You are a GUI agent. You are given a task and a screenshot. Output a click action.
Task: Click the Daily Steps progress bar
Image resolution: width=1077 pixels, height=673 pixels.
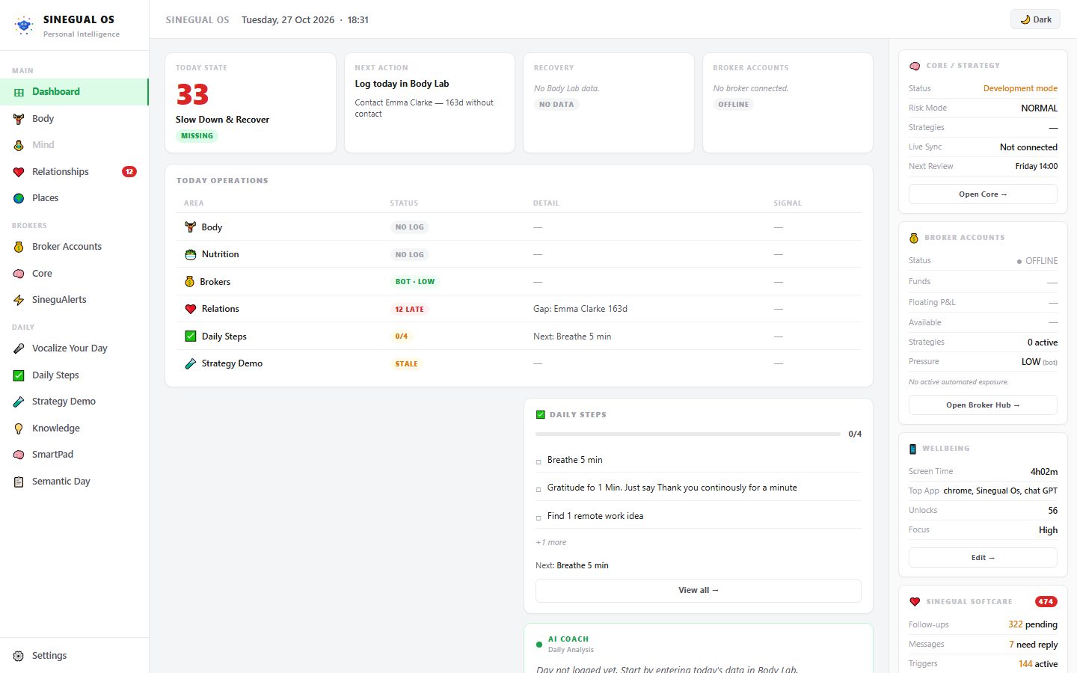(x=688, y=434)
